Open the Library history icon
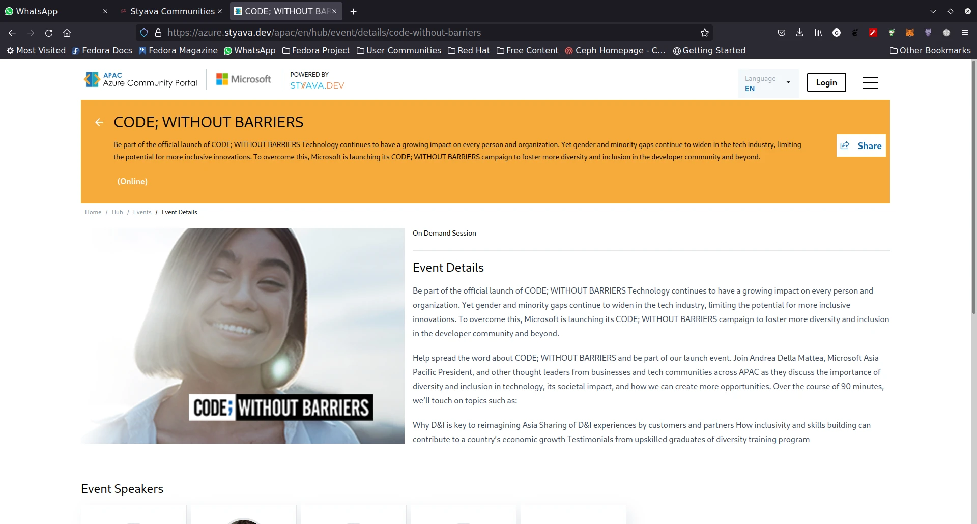This screenshot has width=977, height=524. 818,33
